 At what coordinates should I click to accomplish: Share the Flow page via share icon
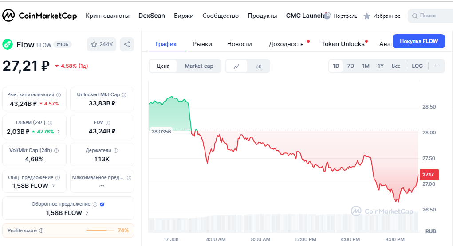click(127, 44)
